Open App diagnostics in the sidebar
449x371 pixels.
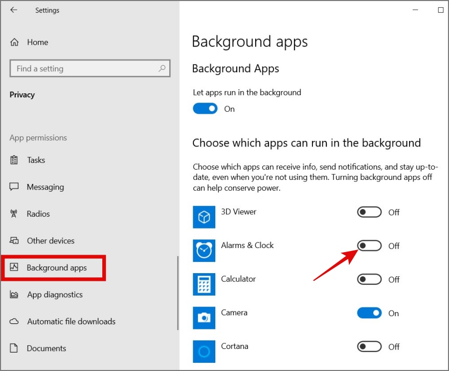[x=55, y=295]
